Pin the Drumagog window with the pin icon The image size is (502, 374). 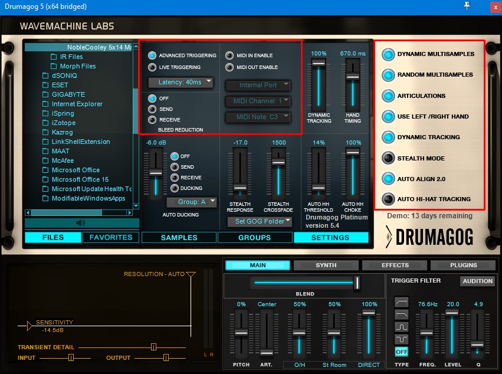pyautogui.click(x=467, y=6)
